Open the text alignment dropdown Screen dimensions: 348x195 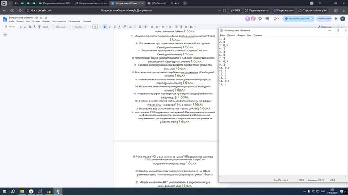point(146,27)
